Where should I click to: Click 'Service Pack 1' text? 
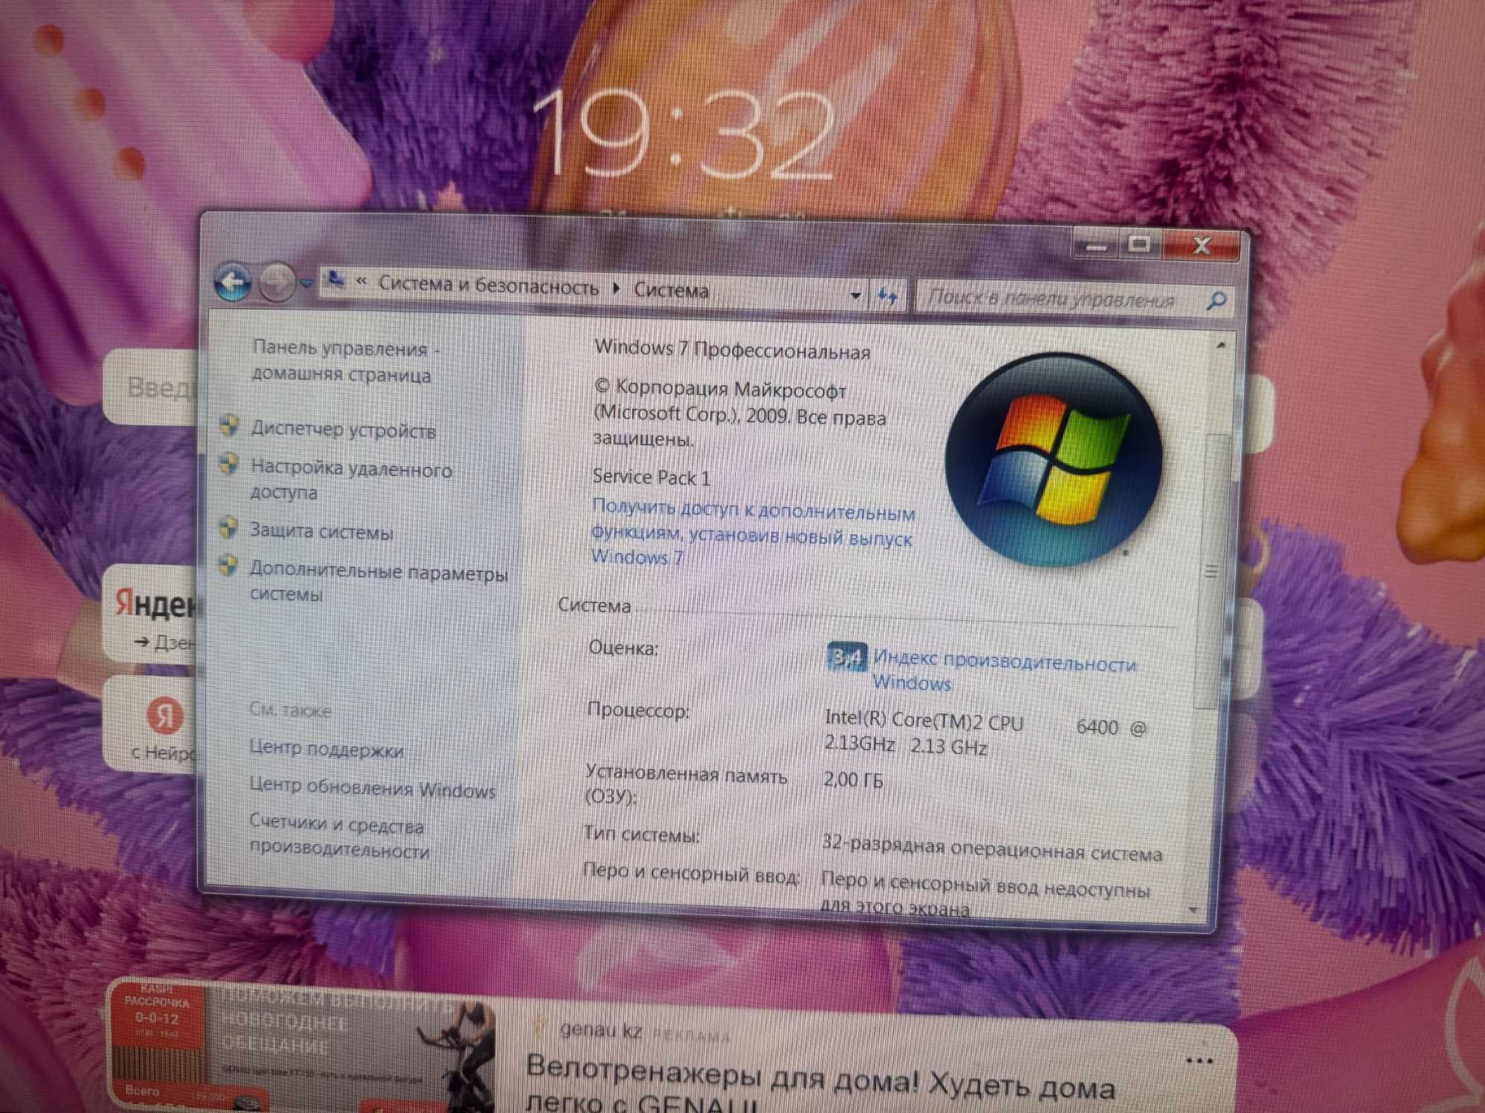[x=651, y=477]
